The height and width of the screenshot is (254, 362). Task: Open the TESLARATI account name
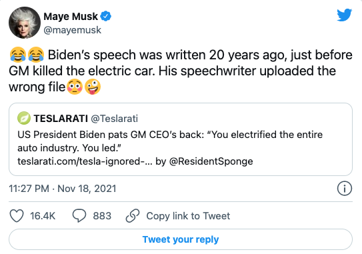point(61,119)
